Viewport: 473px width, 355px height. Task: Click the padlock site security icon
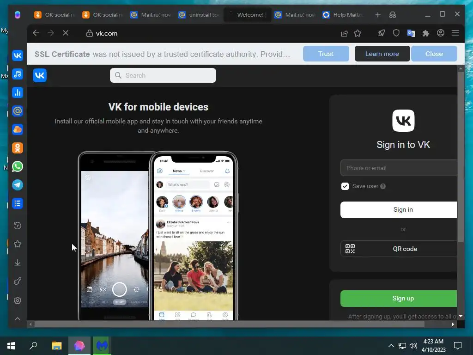click(89, 33)
